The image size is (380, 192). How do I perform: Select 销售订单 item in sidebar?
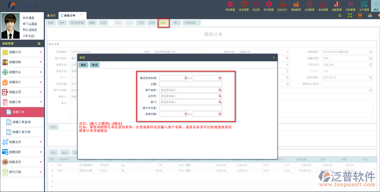(x=22, y=112)
